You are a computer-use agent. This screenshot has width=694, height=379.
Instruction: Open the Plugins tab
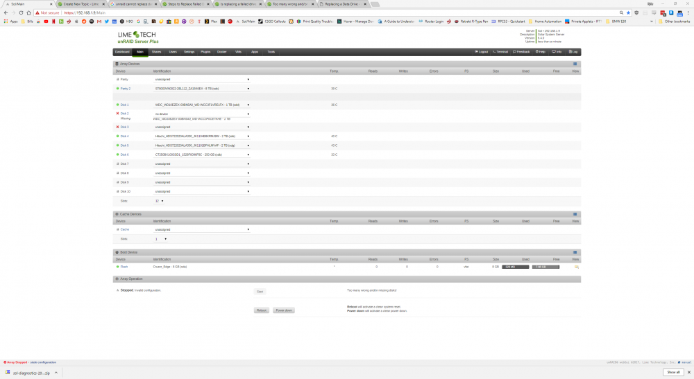(x=205, y=52)
